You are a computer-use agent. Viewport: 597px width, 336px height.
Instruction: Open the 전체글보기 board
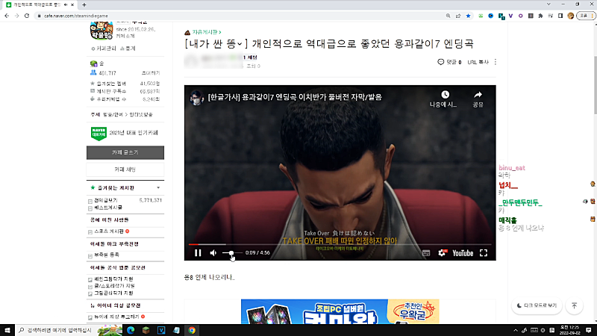[106, 200]
